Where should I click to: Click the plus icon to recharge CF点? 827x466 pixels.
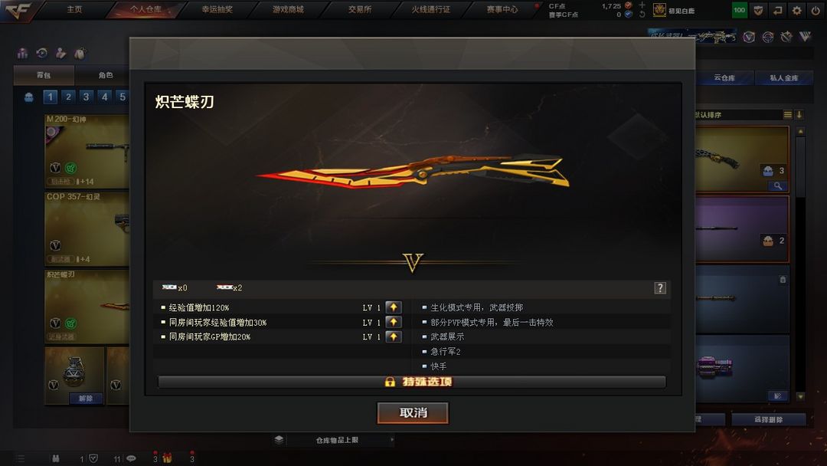point(642,5)
